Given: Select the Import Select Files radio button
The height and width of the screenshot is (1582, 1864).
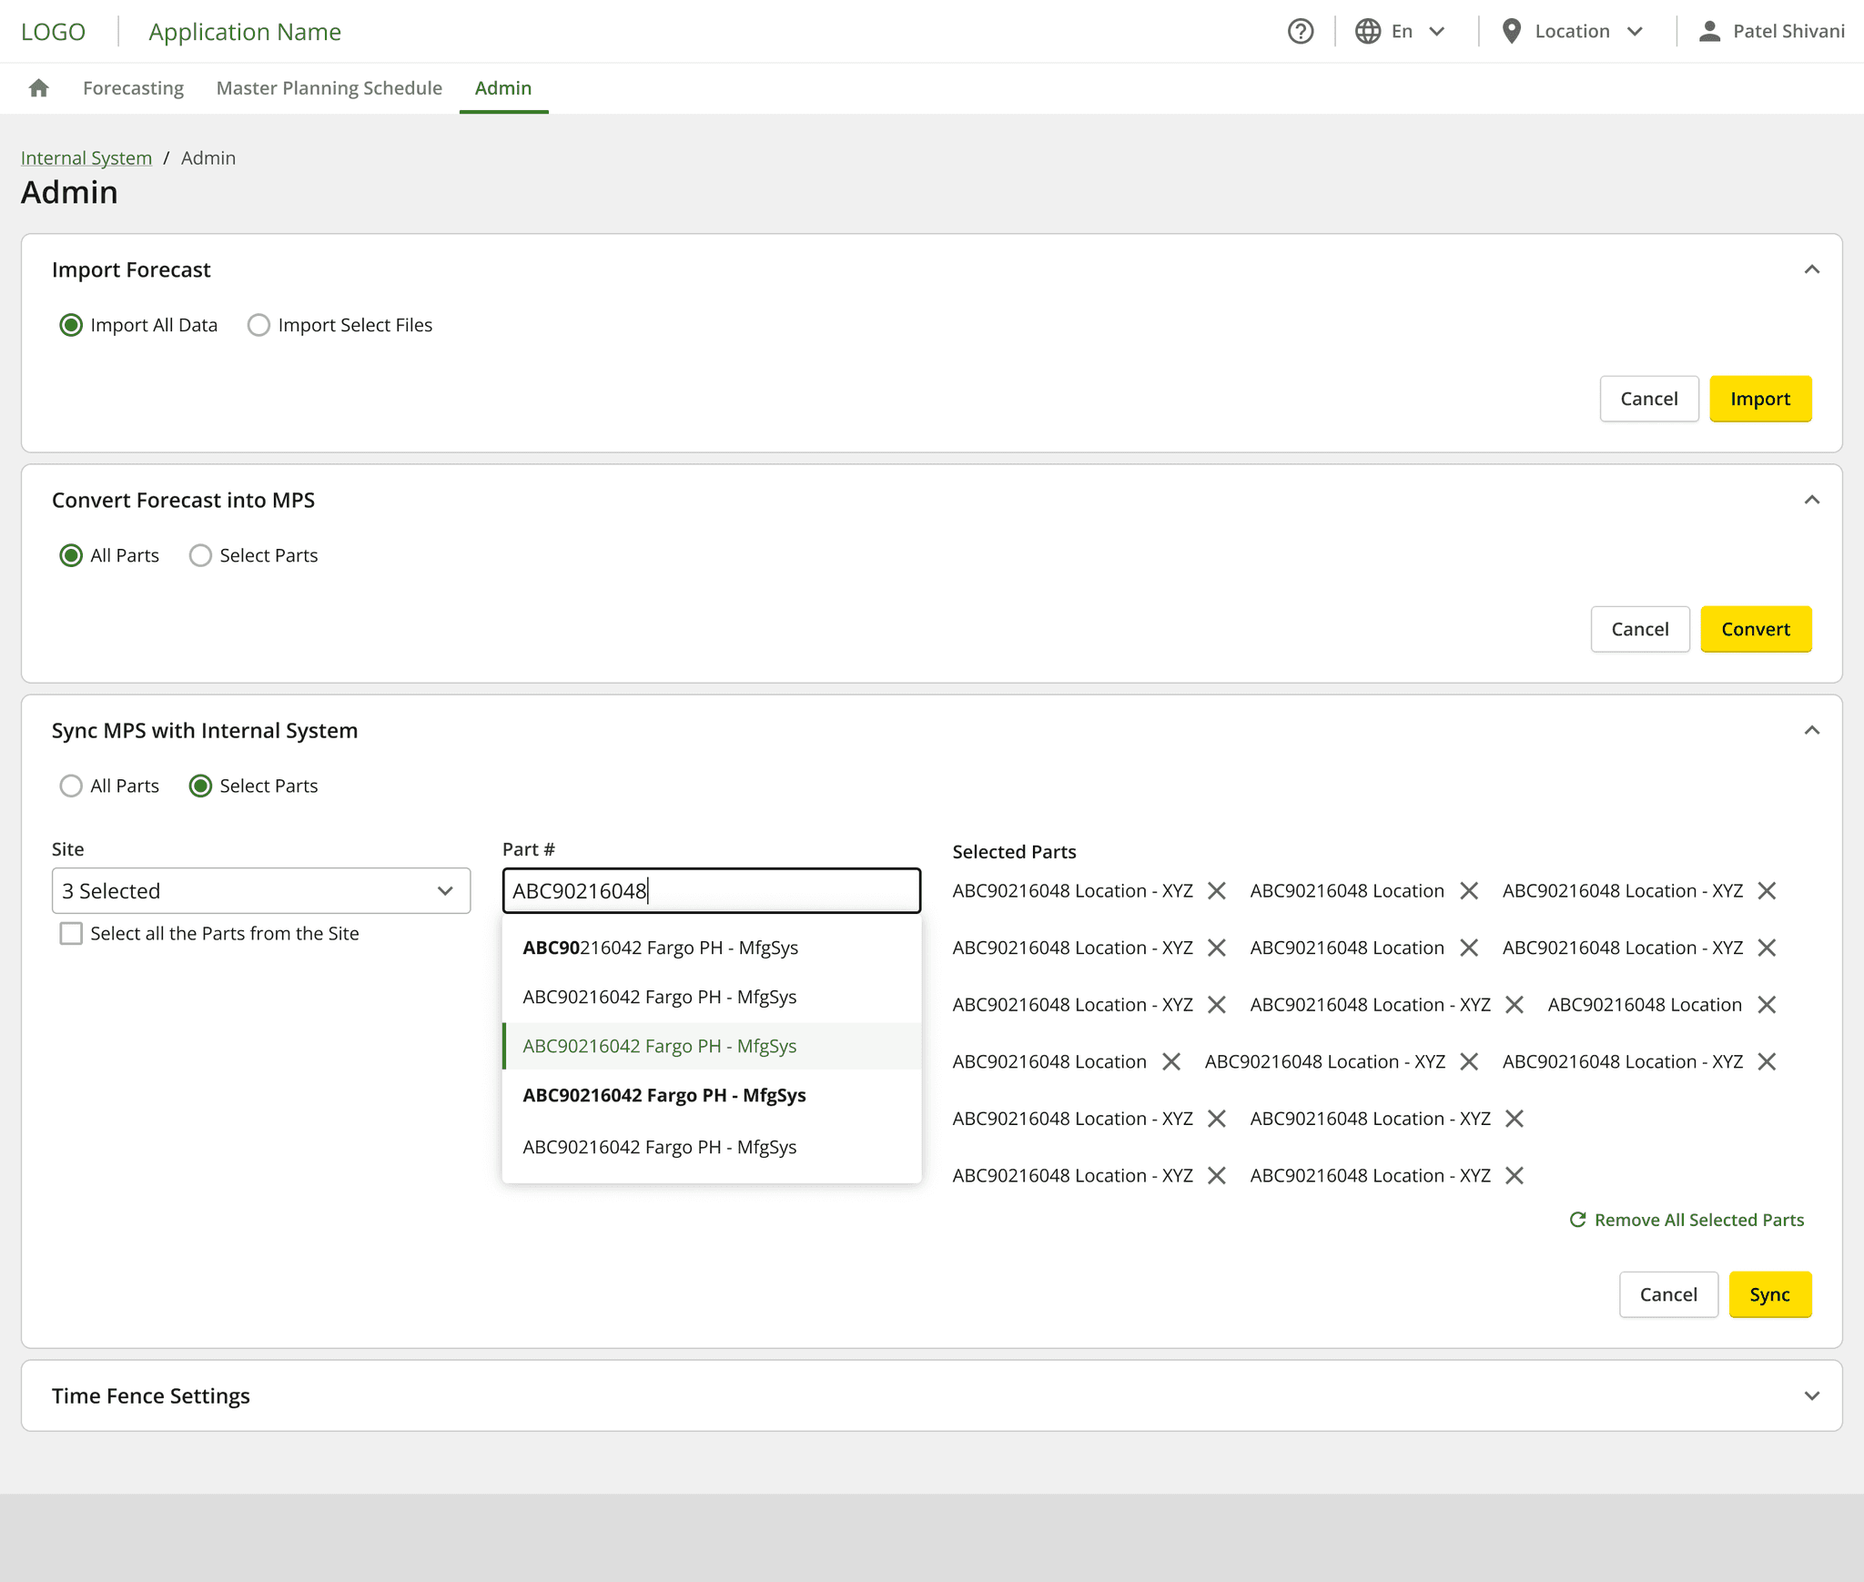Looking at the screenshot, I should [x=258, y=325].
